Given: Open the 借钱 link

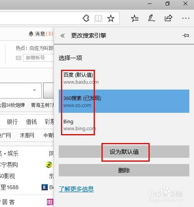Looking at the screenshot, I should (x=31, y=122).
